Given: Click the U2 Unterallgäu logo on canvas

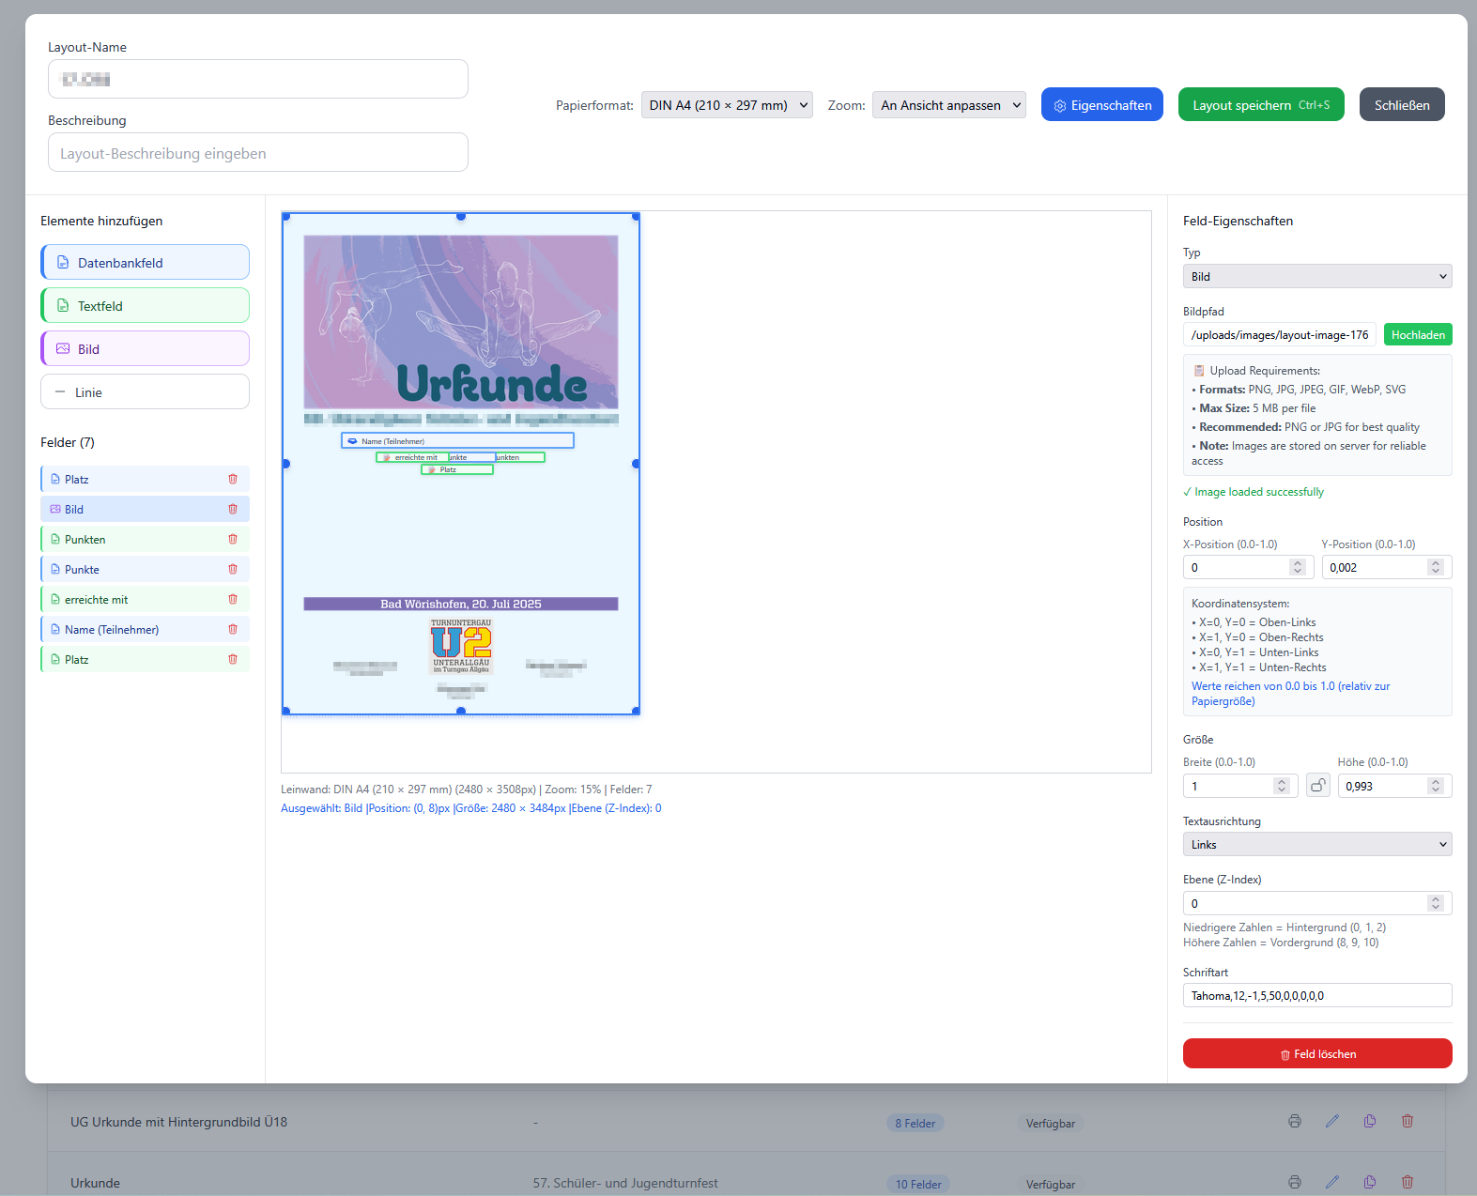Looking at the screenshot, I should pyautogui.click(x=461, y=646).
